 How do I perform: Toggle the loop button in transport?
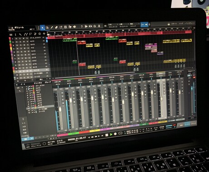click(120, 134)
